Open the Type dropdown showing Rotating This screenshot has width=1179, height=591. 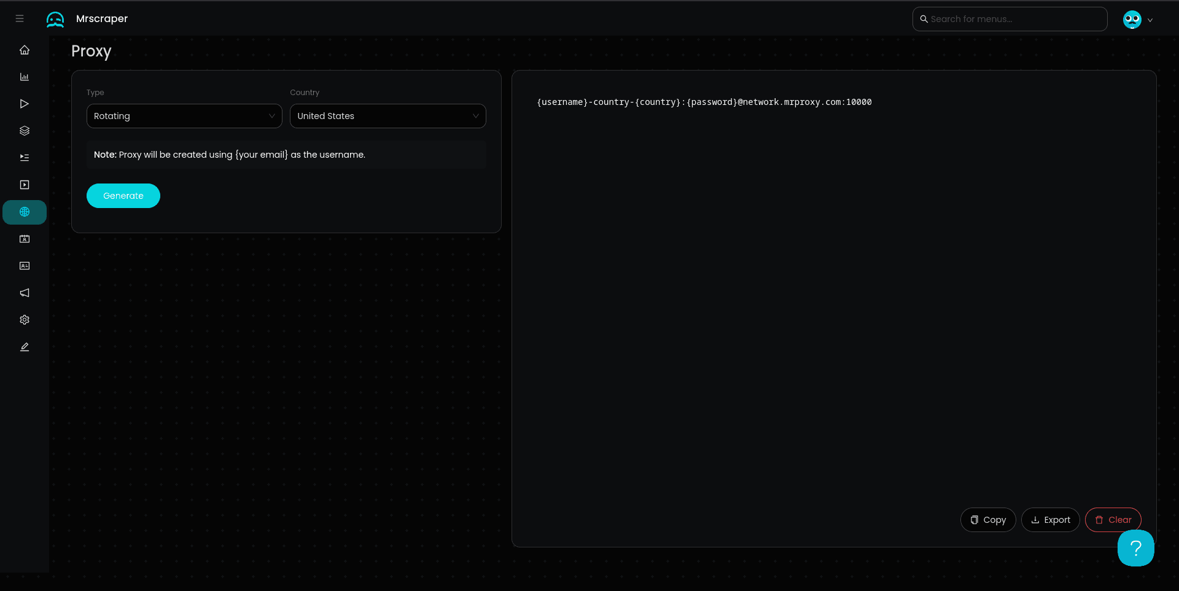(184, 116)
